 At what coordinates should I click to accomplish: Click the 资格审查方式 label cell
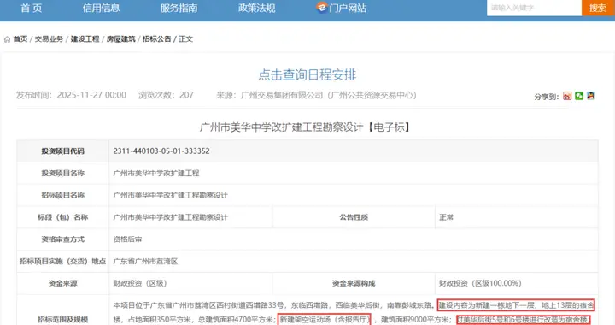pos(62,239)
